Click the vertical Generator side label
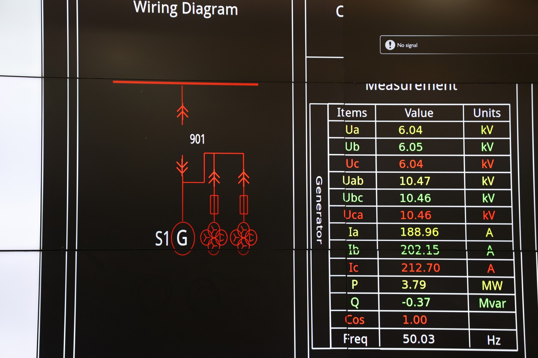This screenshot has height=358, width=538. (x=319, y=210)
